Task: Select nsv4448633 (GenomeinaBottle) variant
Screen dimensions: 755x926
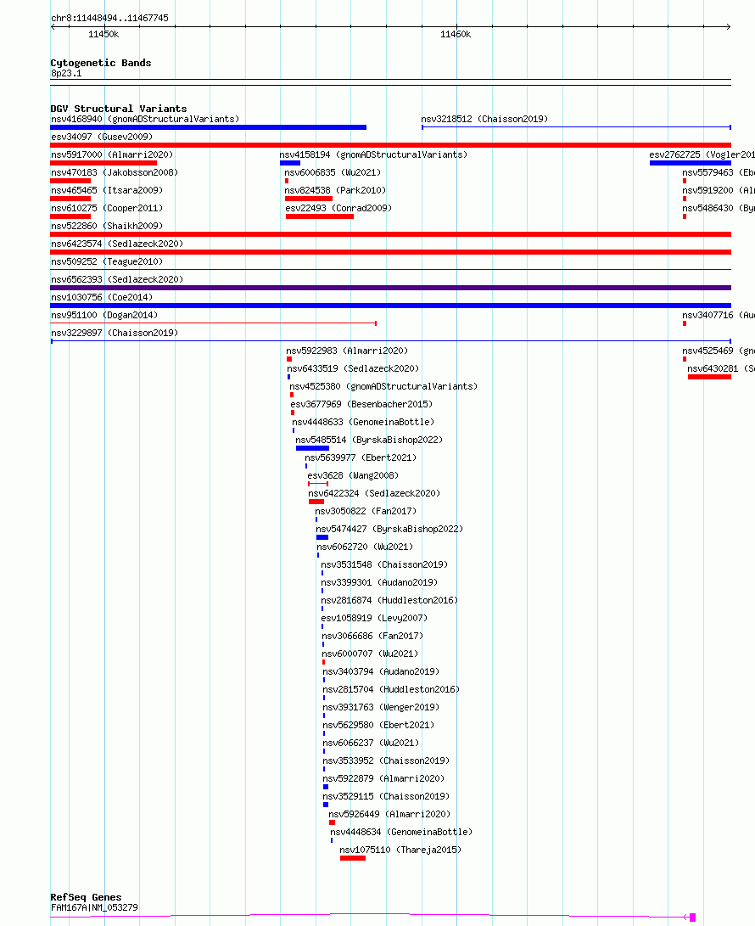Action: [363, 422]
